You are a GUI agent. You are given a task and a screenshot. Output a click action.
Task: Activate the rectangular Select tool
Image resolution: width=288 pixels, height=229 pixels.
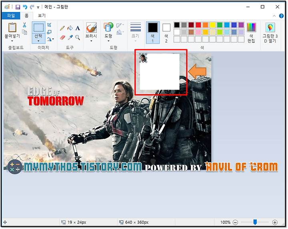click(38, 28)
